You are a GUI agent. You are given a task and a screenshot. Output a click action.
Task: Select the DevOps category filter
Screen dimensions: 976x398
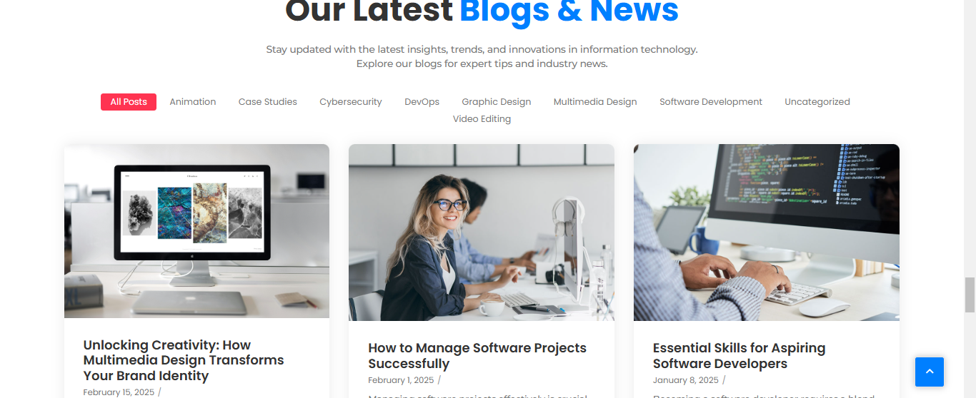click(422, 102)
